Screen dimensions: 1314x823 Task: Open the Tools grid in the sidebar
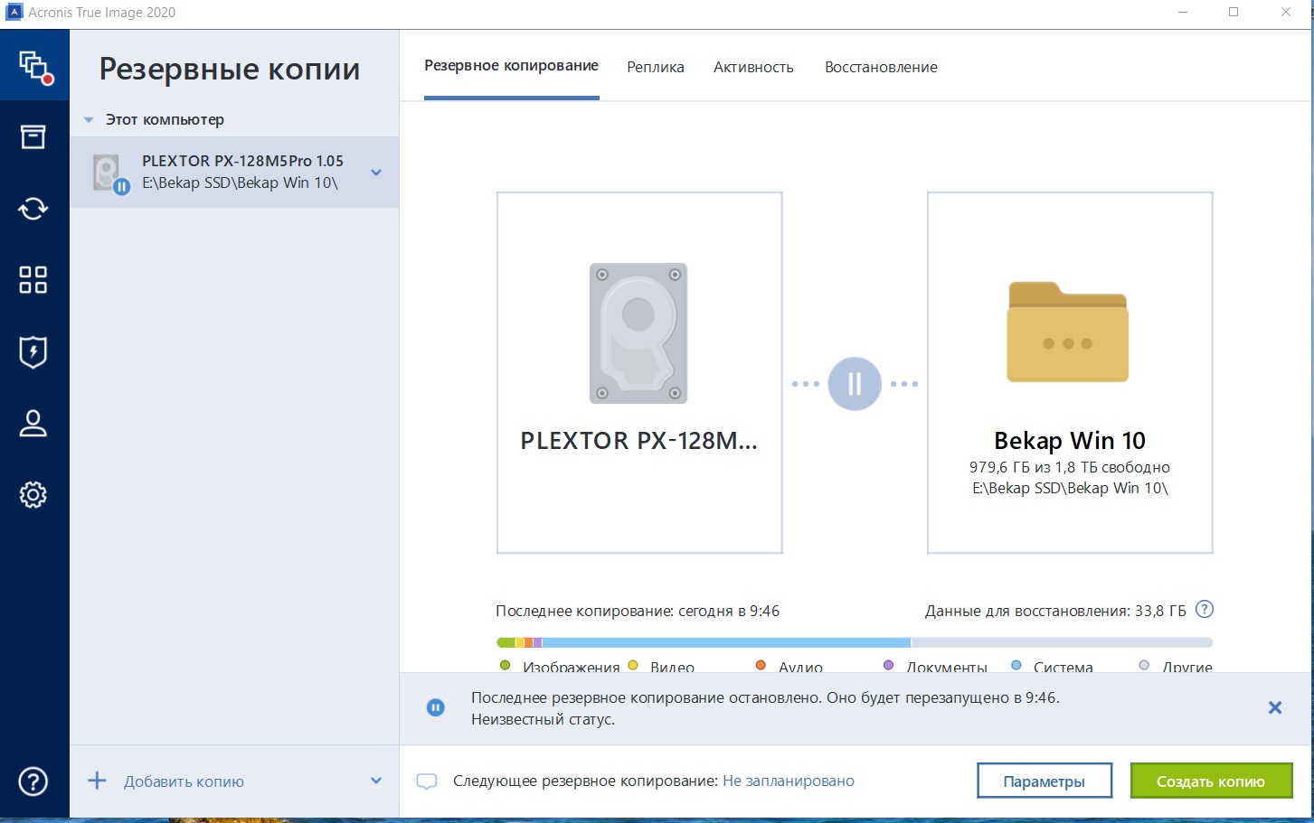coord(33,280)
